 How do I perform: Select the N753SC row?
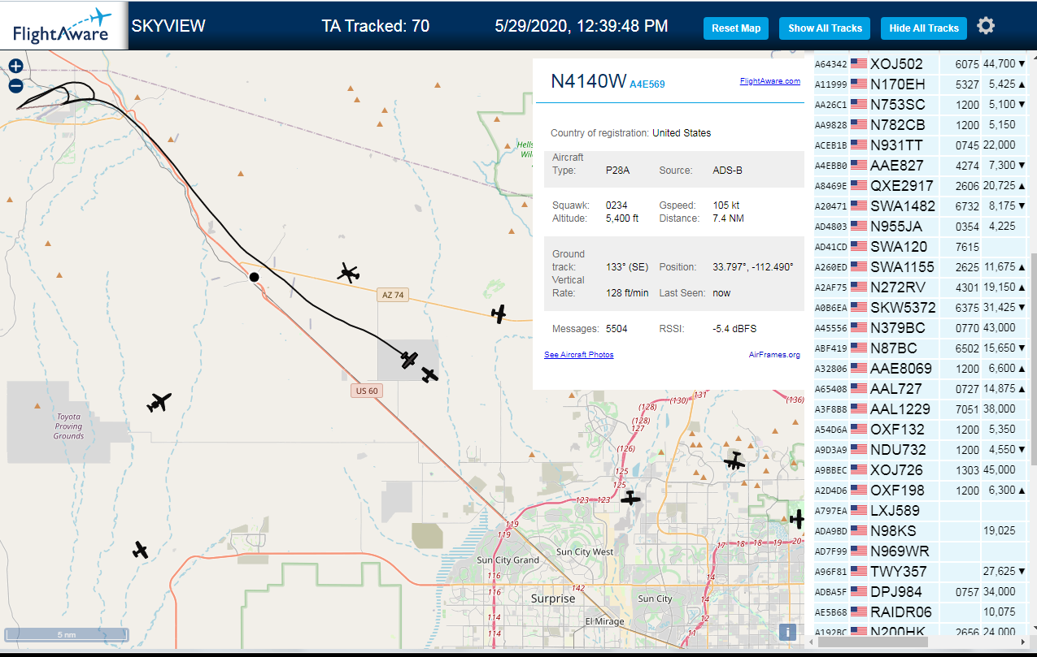920,105
